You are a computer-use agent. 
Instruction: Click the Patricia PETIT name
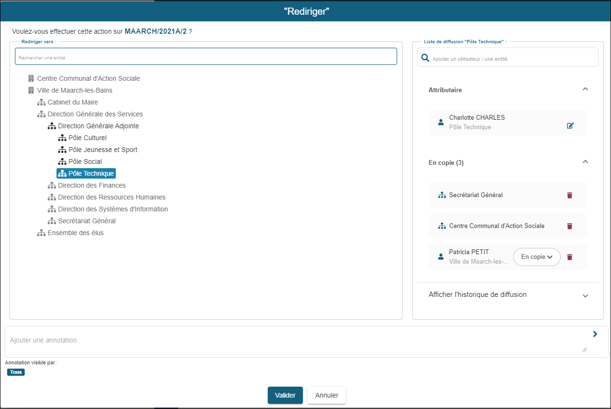coord(469,252)
